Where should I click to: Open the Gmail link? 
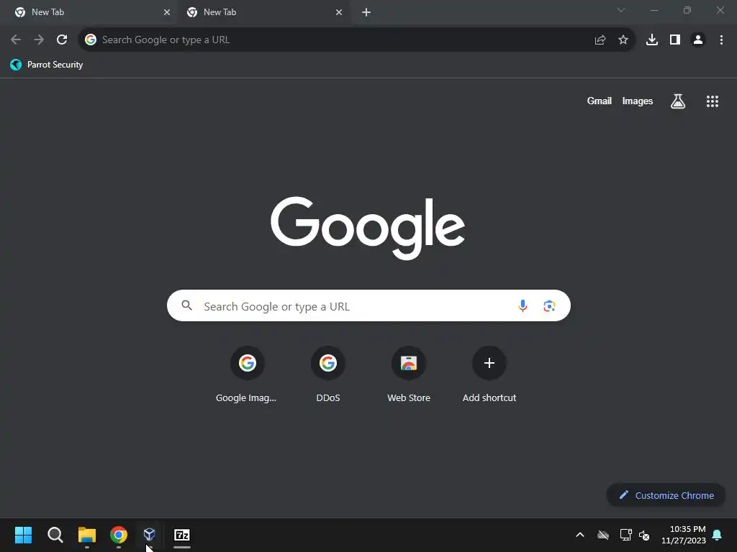tap(600, 101)
